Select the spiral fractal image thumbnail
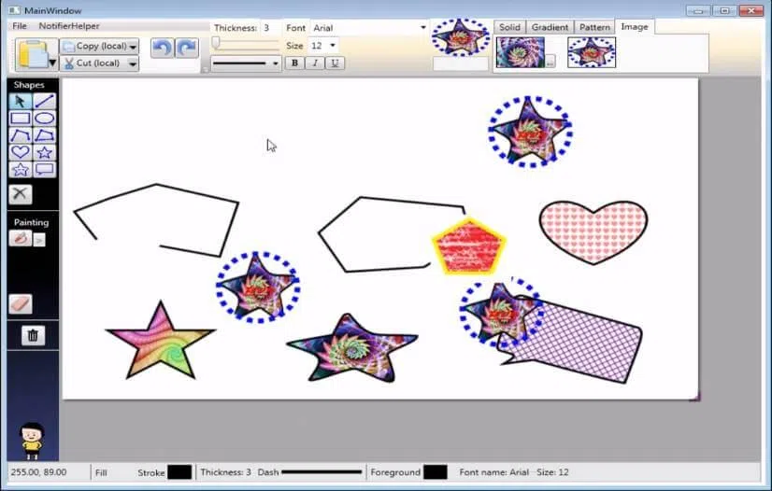 coord(521,52)
